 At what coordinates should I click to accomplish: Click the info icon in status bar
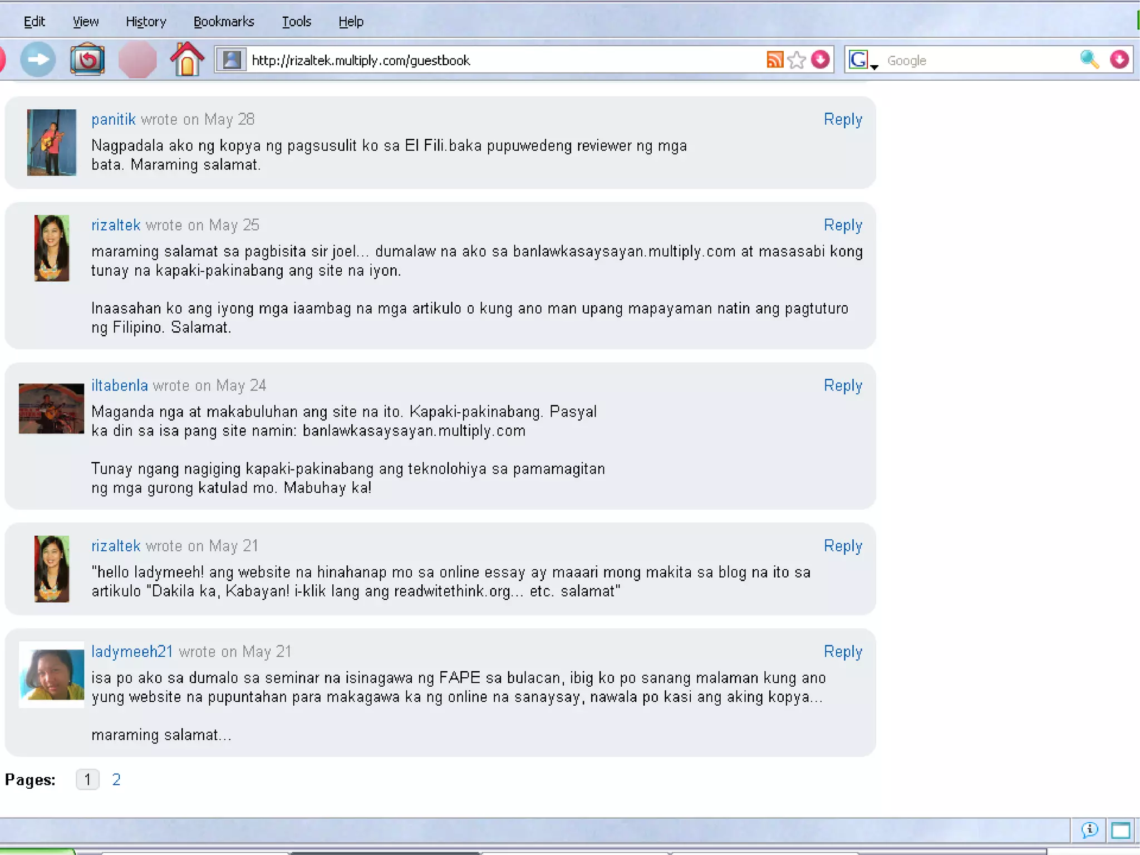click(1089, 830)
